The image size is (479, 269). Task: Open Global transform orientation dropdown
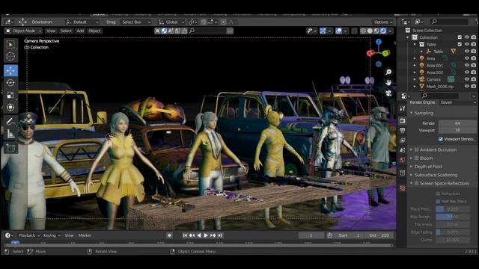click(x=171, y=22)
